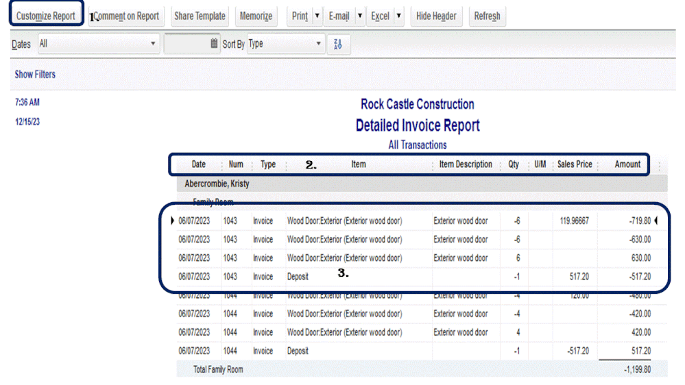The width and height of the screenshot is (685, 385).
Task: Click the -1,199.80 total amount
Action: point(638,370)
